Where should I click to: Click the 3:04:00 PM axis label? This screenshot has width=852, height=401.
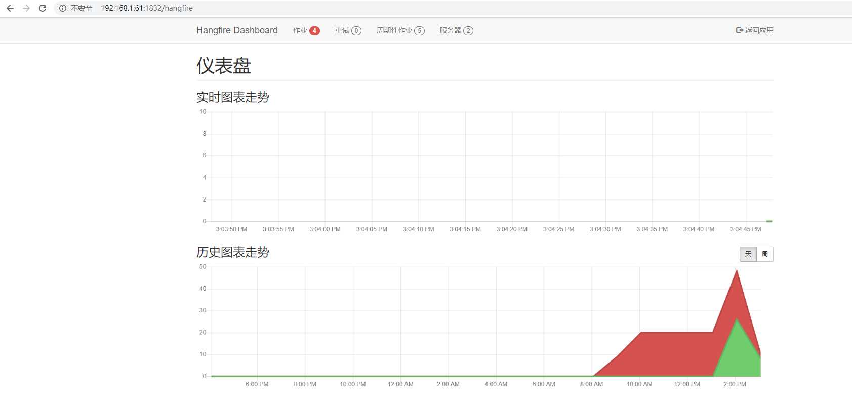325,229
